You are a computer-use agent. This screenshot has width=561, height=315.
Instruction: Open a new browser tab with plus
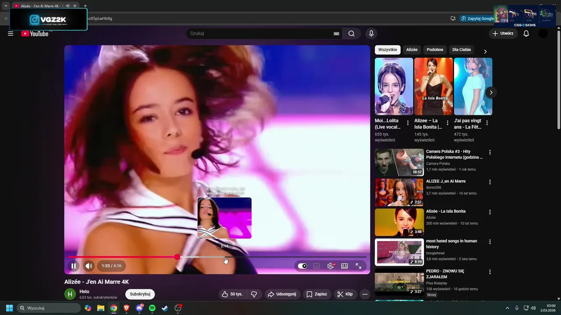(85, 6)
